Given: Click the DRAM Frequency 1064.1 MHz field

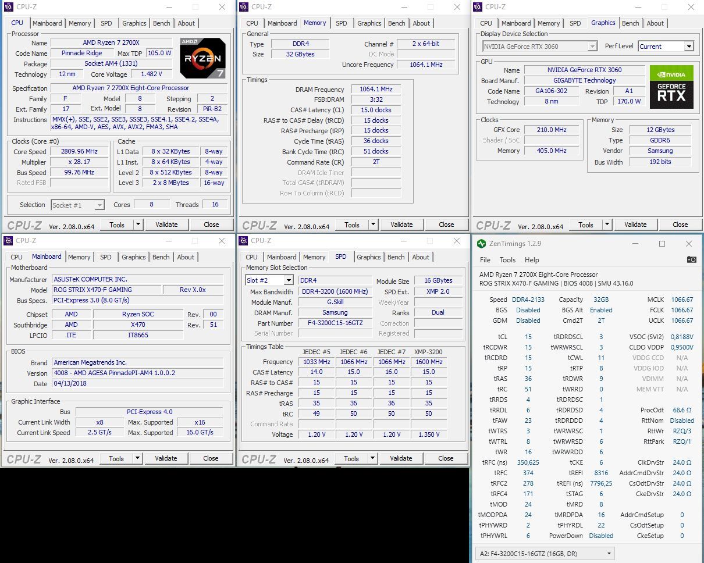Looking at the screenshot, I should [376, 90].
